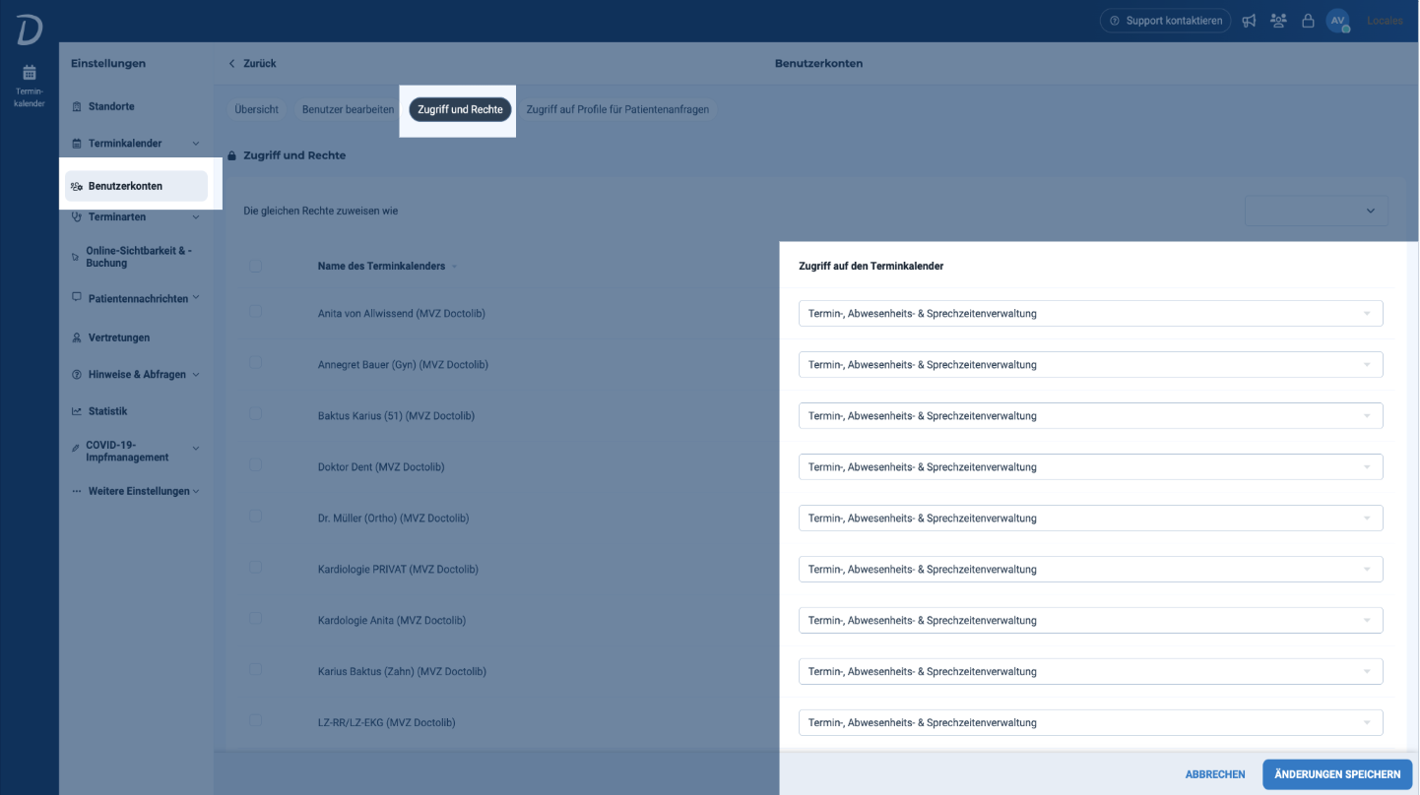The width and height of the screenshot is (1420, 795).
Task: Click ABBRECHEN to cancel changes
Action: pyautogui.click(x=1215, y=774)
